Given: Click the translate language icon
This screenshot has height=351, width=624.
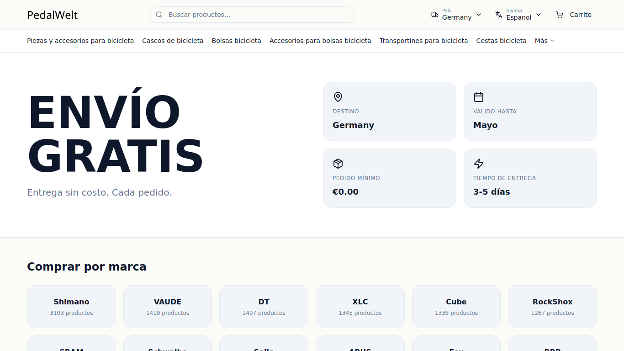Looking at the screenshot, I should [x=499, y=15].
